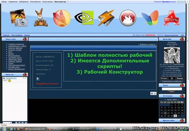Screen dimensions: 189x131
Task: Open the Фотоальбомы menu link
Action: [14, 56]
